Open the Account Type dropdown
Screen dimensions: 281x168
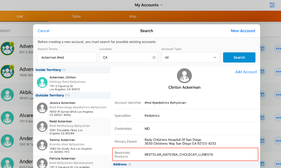click(190, 57)
